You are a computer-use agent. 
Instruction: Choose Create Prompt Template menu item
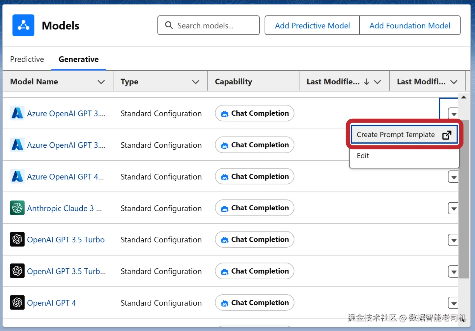coord(396,135)
